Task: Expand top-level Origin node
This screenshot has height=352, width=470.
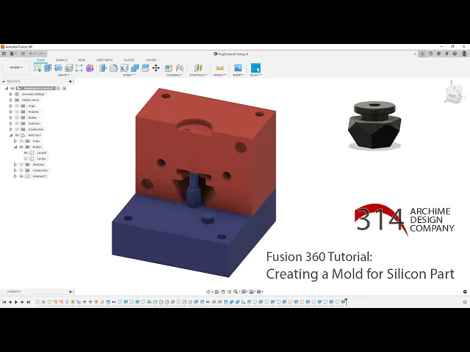Action: 11,106
